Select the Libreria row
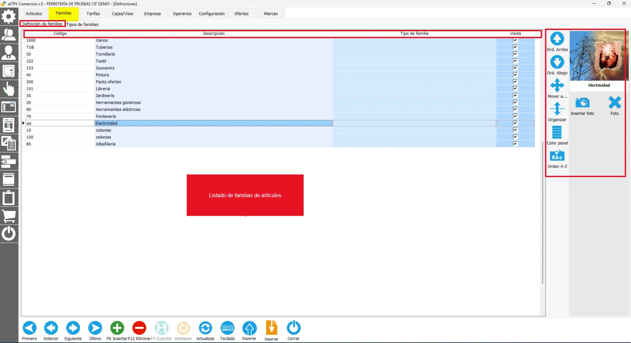This screenshot has height=343, width=631. click(x=279, y=89)
